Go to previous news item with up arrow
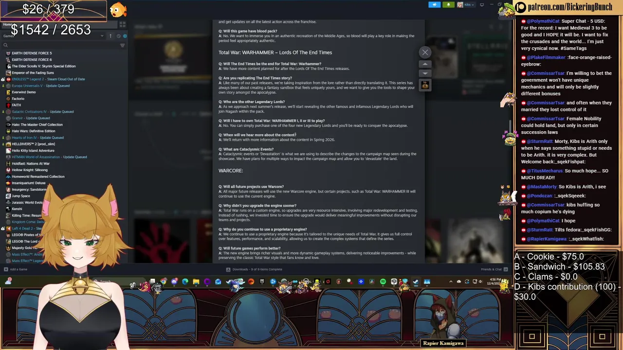 point(425,64)
